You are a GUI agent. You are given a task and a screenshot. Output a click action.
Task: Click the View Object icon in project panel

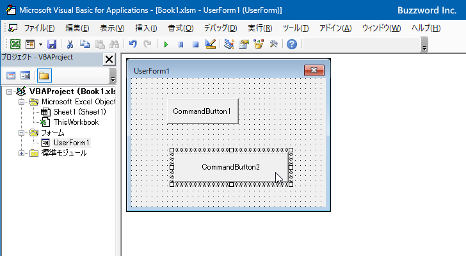point(25,76)
